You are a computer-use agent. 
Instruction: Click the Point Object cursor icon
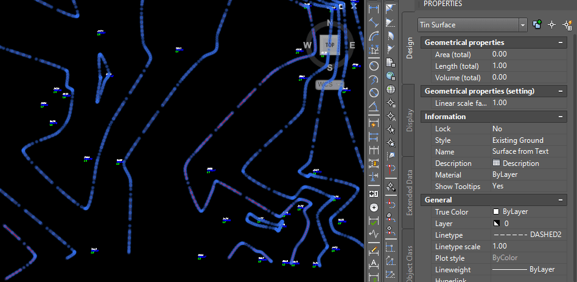point(390,129)
